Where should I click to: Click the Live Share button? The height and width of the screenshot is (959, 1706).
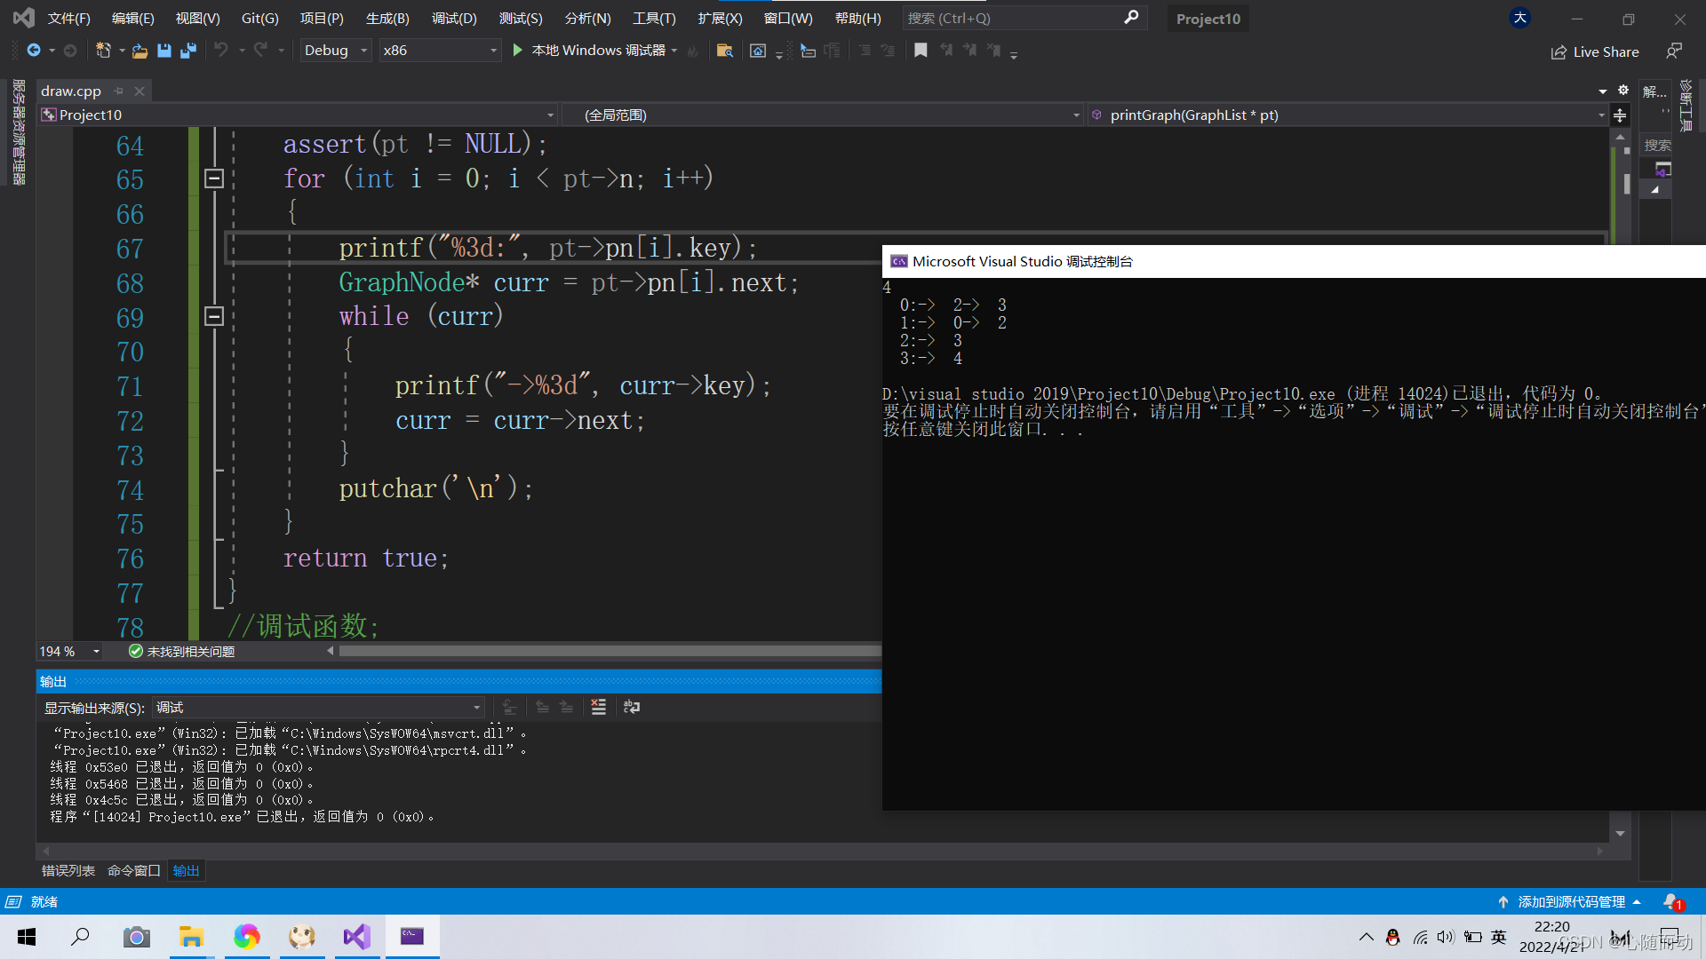click(x=1596, y=52)
